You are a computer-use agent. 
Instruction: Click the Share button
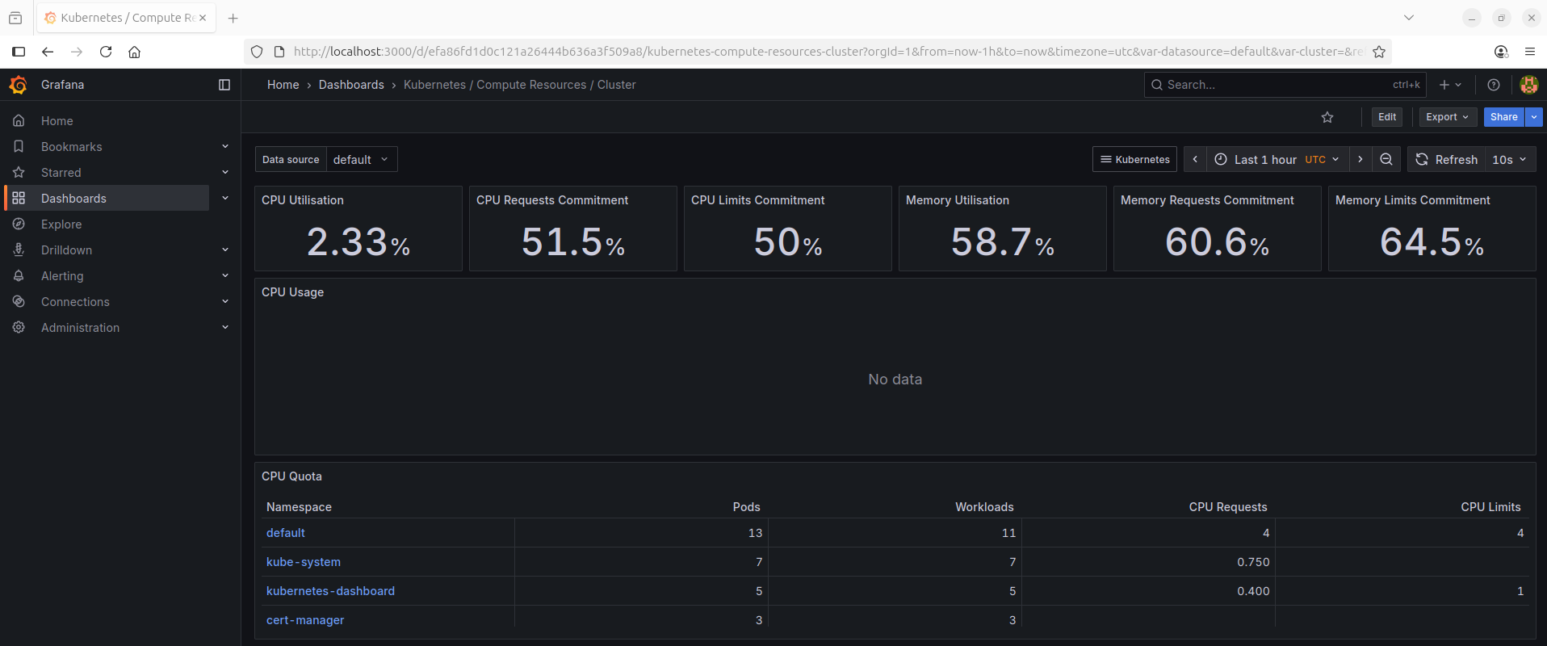coord(1503,117)
